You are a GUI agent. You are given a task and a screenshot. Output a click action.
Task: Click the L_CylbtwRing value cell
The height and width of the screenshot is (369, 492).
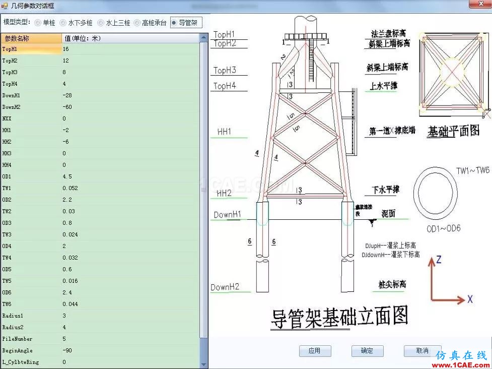click(130, 362)
